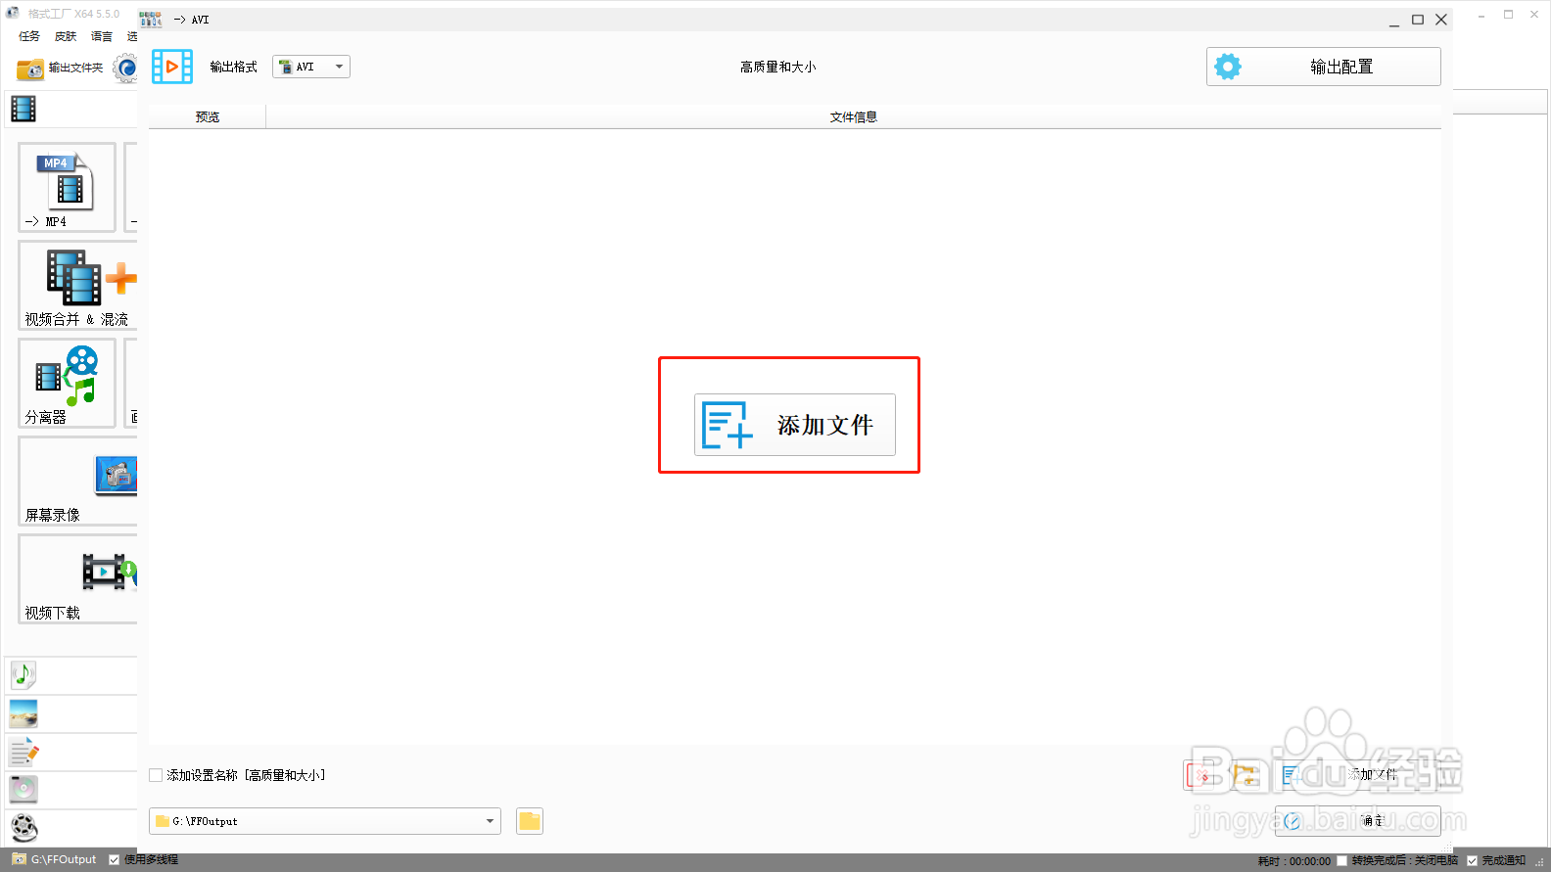Open the G:\FFOutput output path combo box
This screenshot has height=872, width=1551.
tap(325, 821)
